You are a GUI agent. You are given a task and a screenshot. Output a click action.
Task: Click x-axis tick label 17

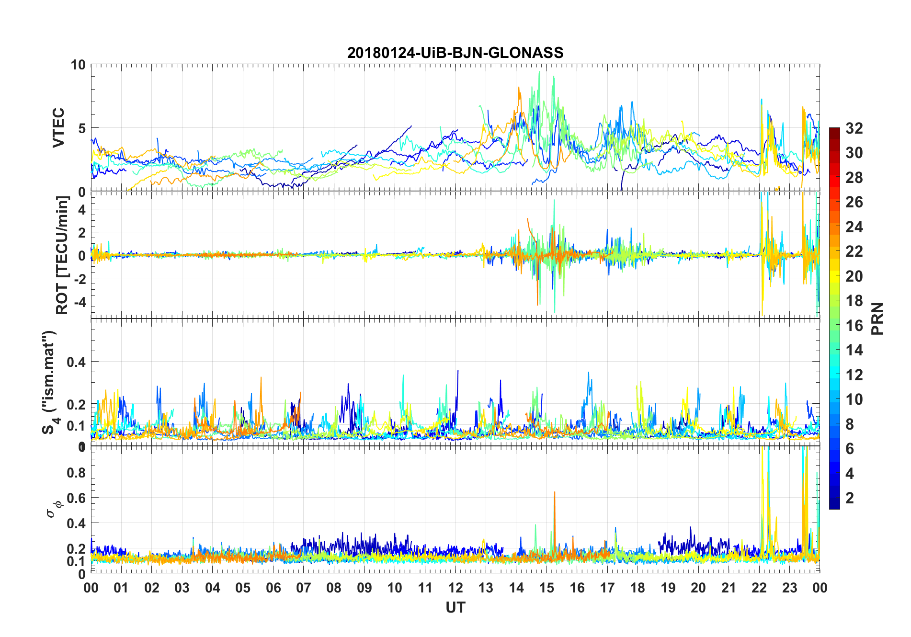[607, 588]
